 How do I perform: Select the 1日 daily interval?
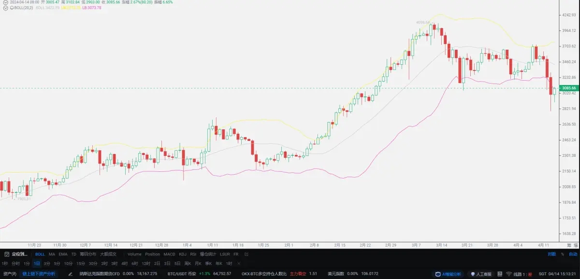click(37, 264)
